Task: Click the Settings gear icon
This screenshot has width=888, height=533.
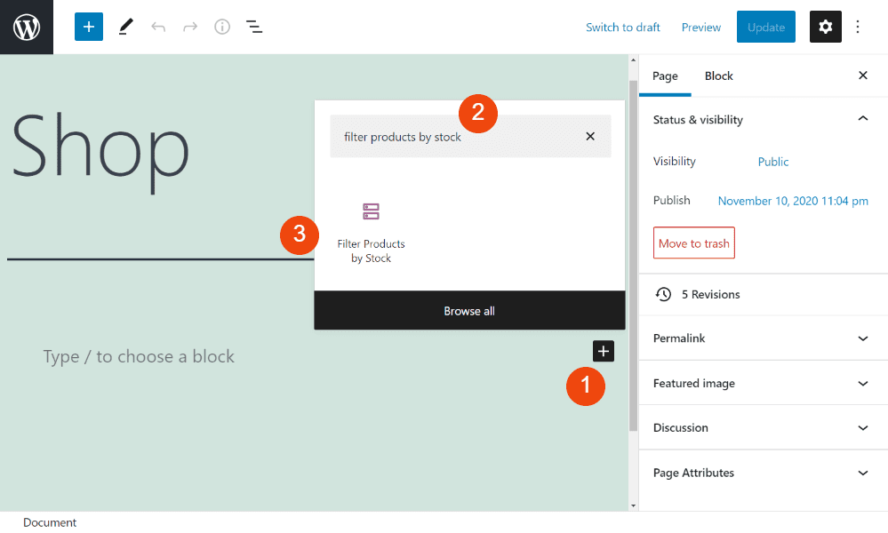Action: (x=825, y=27)
